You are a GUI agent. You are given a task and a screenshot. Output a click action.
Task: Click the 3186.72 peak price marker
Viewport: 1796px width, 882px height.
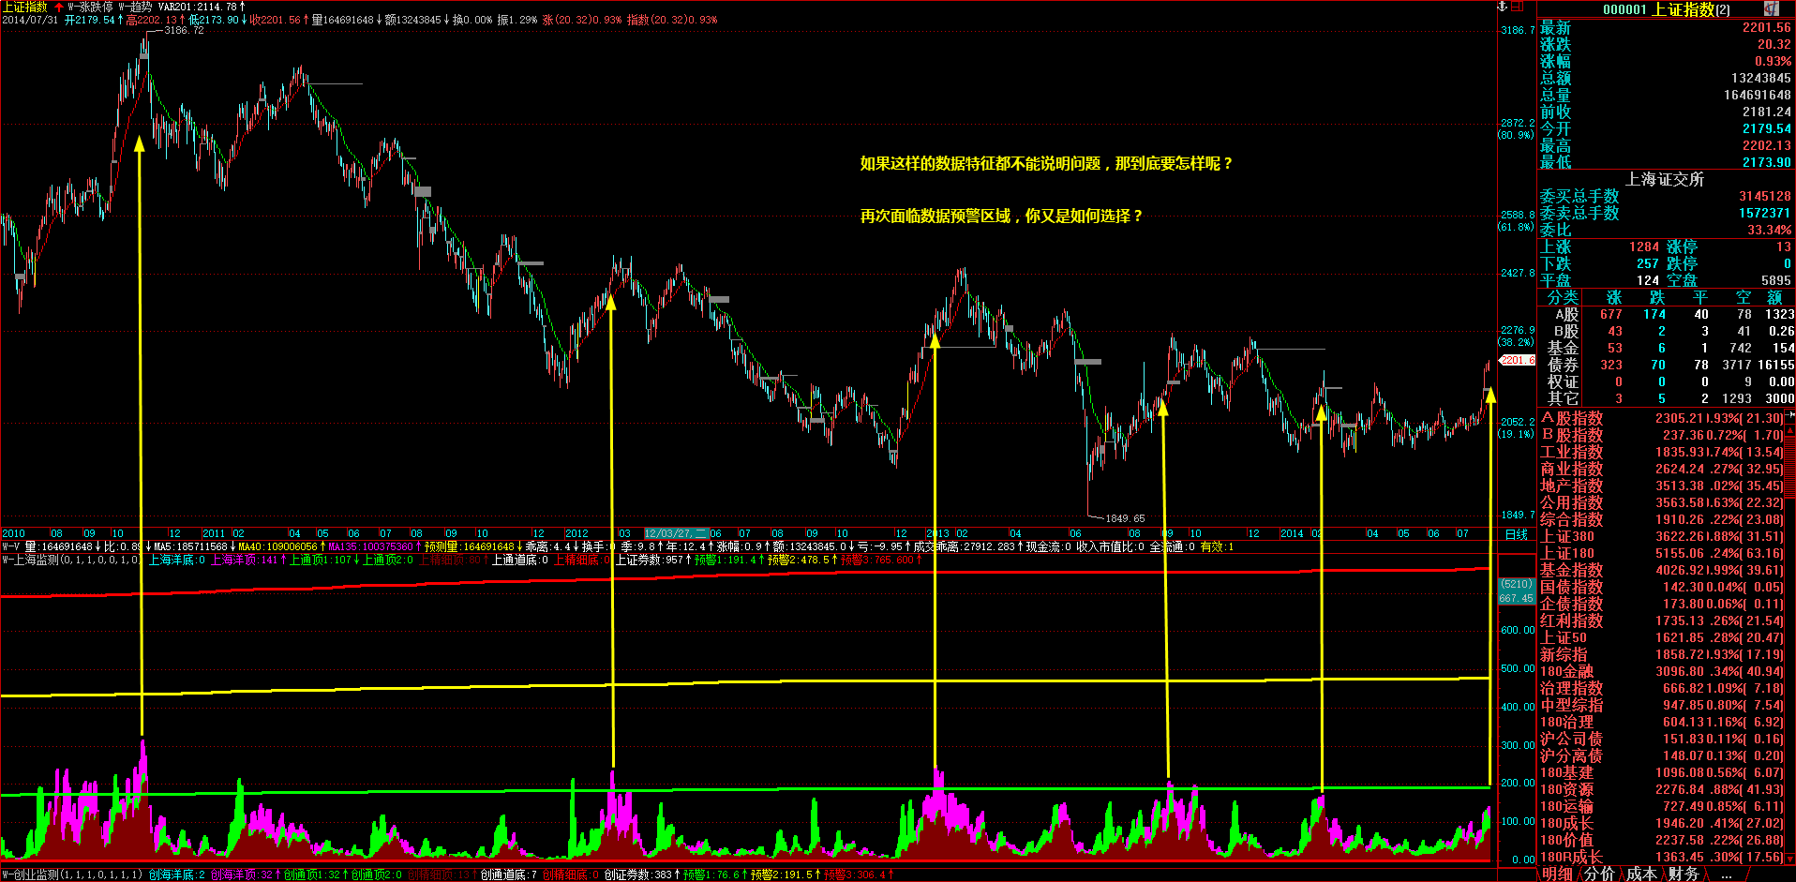(183, 30)
